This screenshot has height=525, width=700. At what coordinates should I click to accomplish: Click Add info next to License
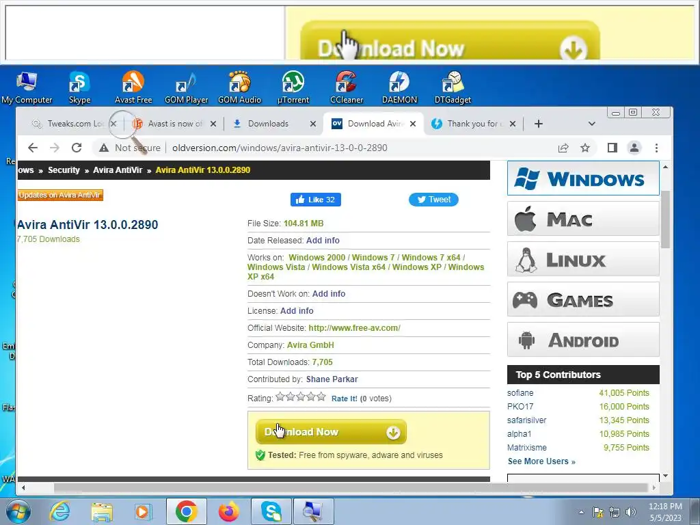[x=297, y=311]
